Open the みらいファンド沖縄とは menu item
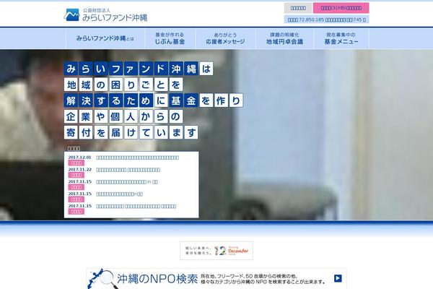Screen dimensions: 433x289 tap(105, 38)
